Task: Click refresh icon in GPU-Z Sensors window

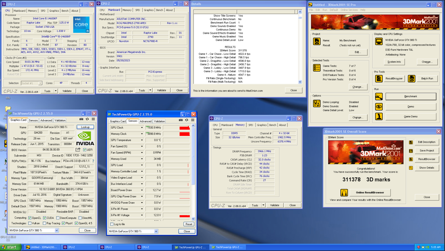Action: pyautogui.click(x=187, y=120)
